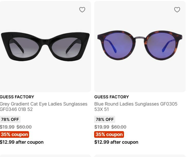Click 78% OFF tag on blue round sunglasses
187x157 pixels.
point(105,119)
